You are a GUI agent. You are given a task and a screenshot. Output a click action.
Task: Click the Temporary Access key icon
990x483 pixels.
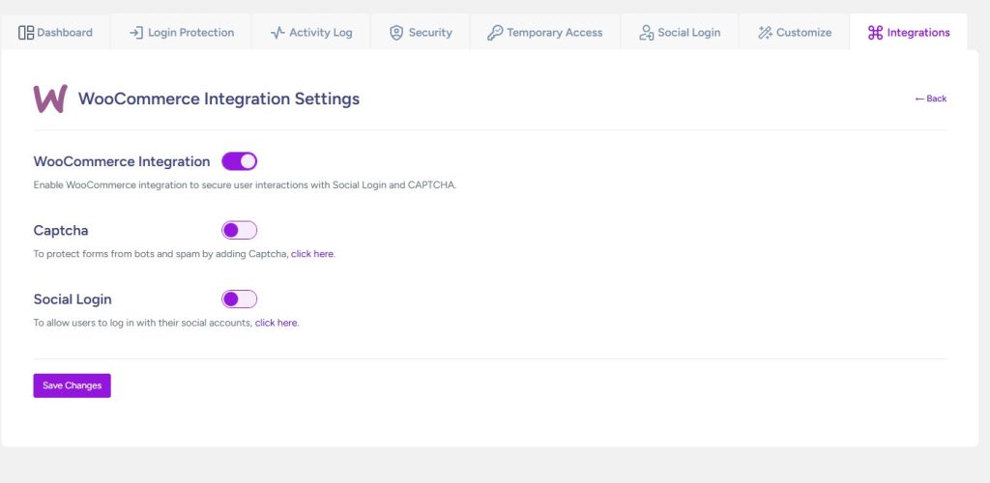click(494, 33)
